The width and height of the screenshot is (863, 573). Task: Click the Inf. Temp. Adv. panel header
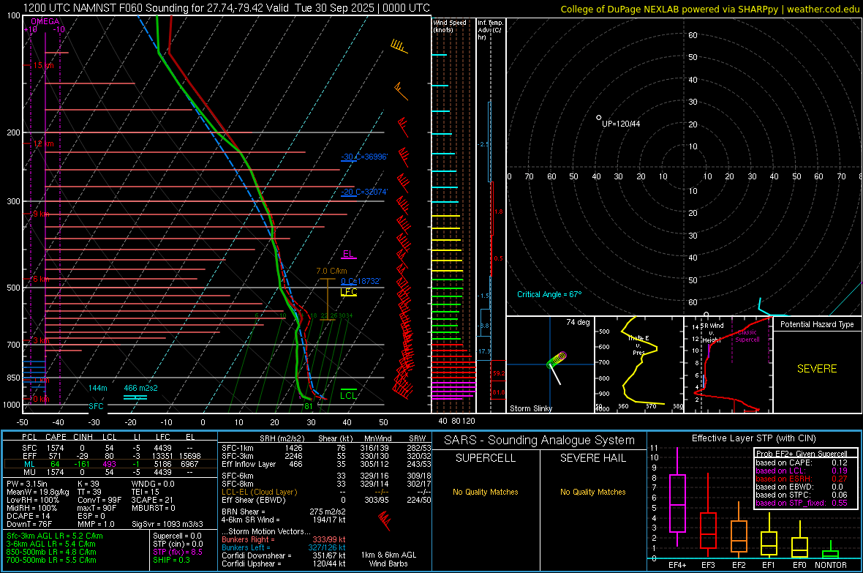(490, 30)
